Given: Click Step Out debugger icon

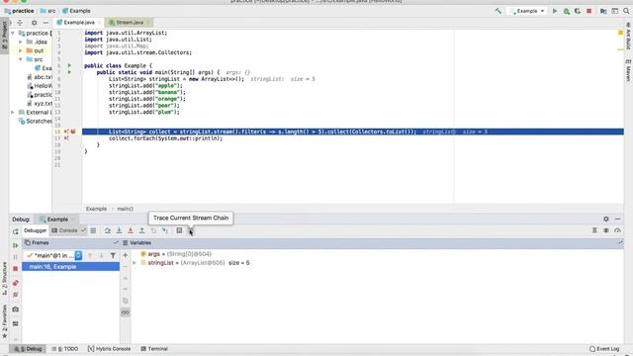Looking at the screenshot, I should tap(142, 230).
